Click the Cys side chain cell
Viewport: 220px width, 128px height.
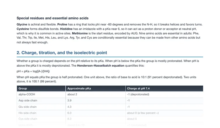click(x=41, y=119)
